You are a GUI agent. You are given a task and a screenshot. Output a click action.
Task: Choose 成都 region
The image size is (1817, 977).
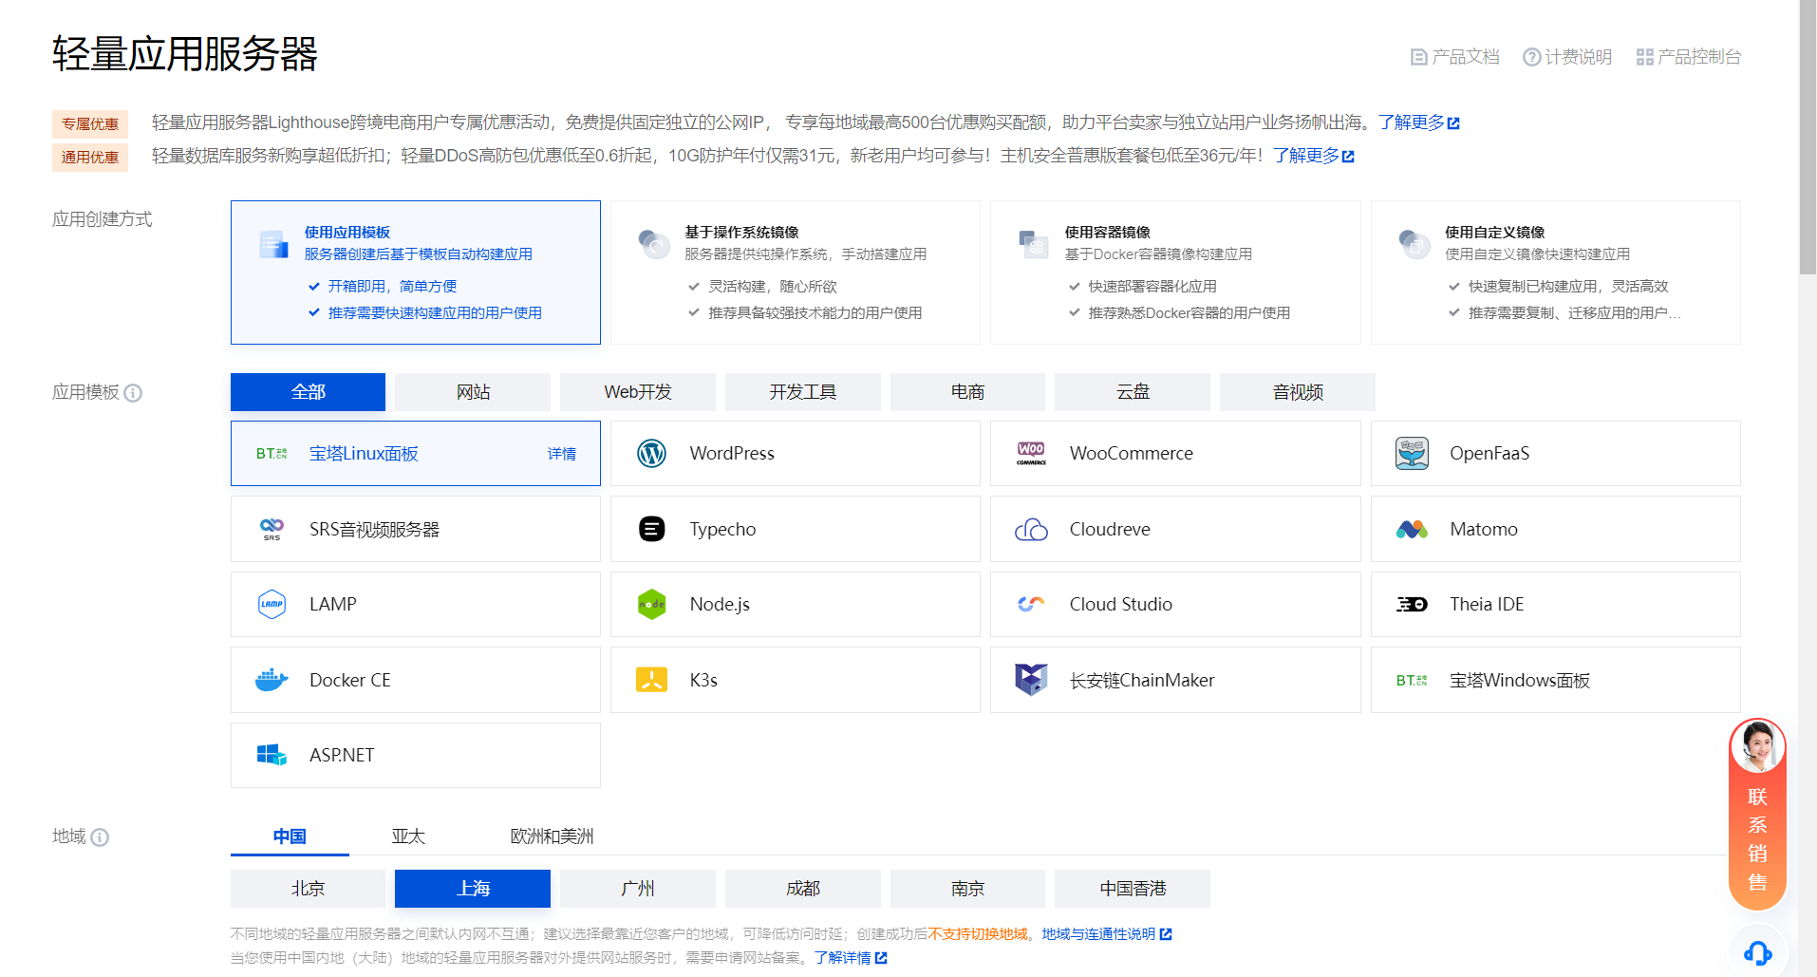click(803, 889)
